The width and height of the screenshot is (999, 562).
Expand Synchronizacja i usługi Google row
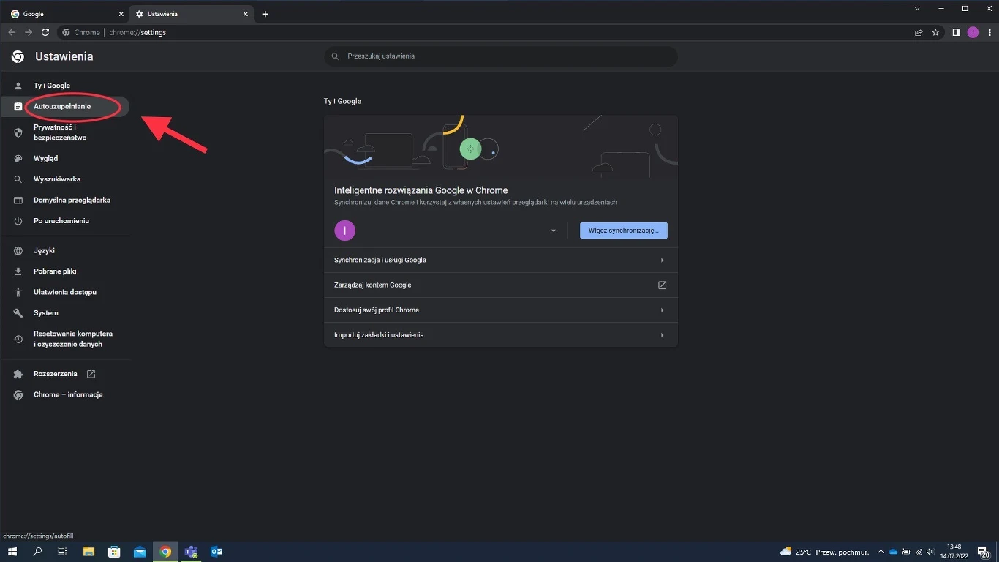click(x=500, y=260)
